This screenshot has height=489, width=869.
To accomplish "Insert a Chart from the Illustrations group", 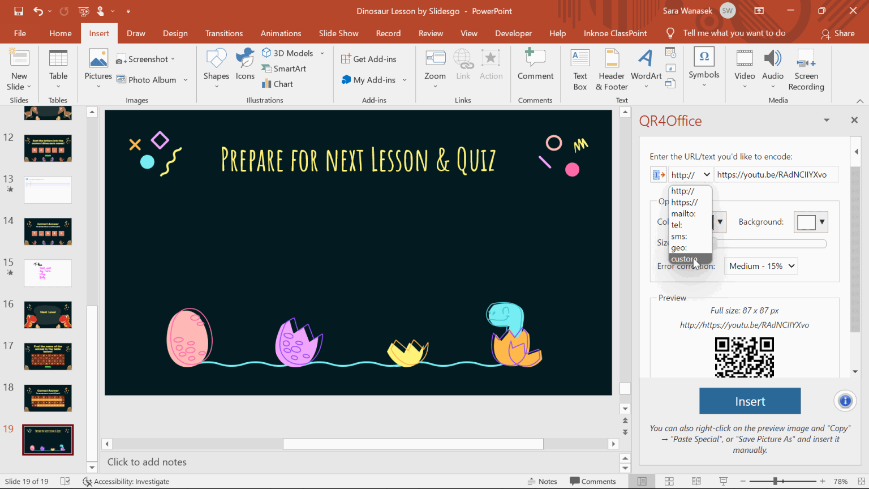I will point(277,84).
